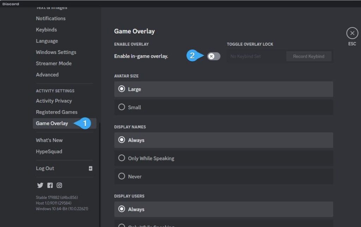Log Out of Discord
The image size is (361, 227).
45,168
